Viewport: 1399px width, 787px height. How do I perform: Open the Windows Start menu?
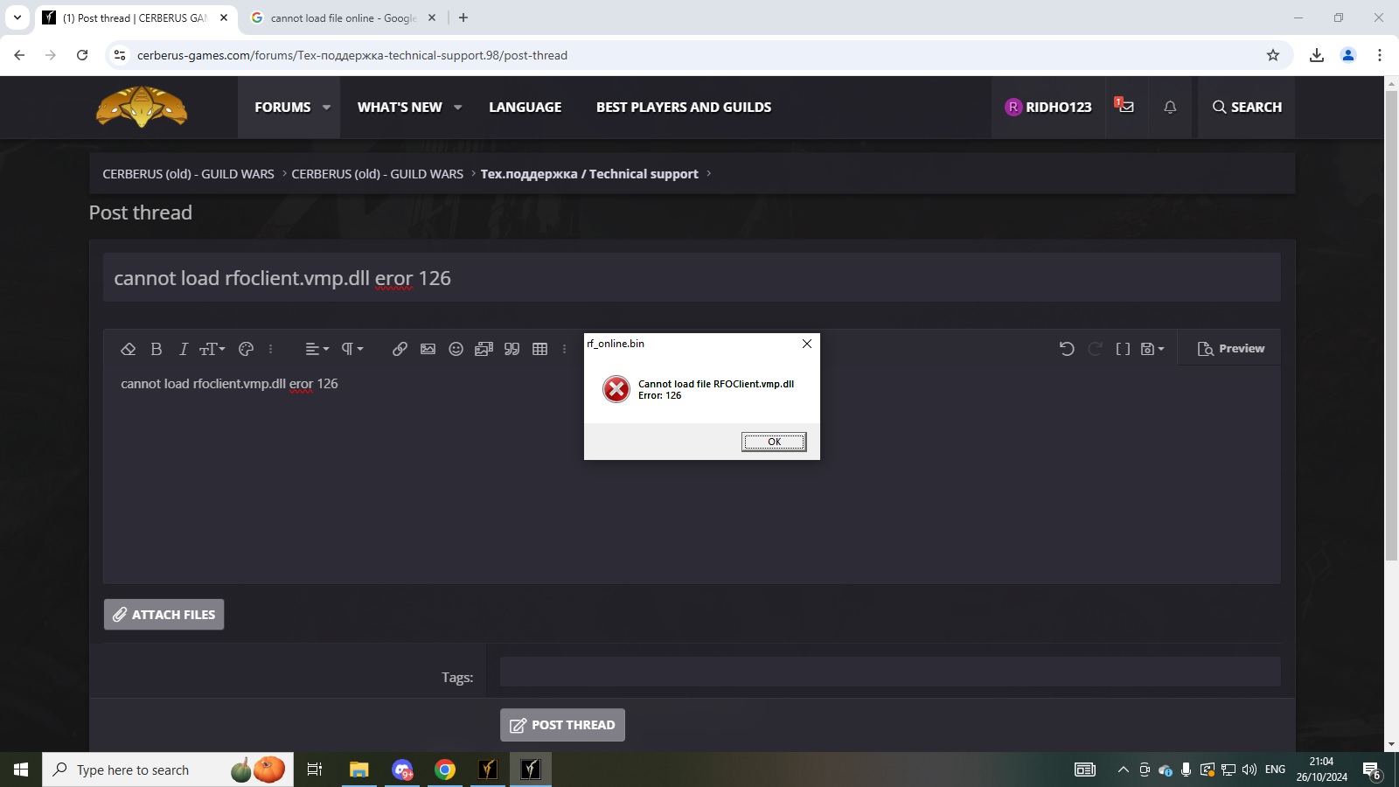[x=21, y=770]
